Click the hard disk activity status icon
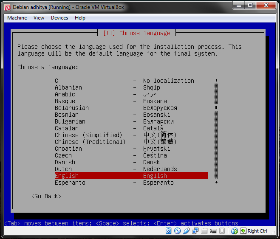 point(168,231)
